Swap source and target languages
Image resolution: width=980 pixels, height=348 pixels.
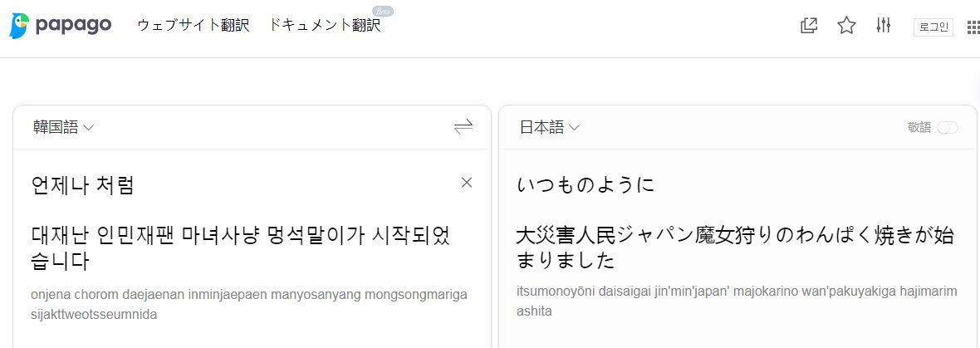463,127
